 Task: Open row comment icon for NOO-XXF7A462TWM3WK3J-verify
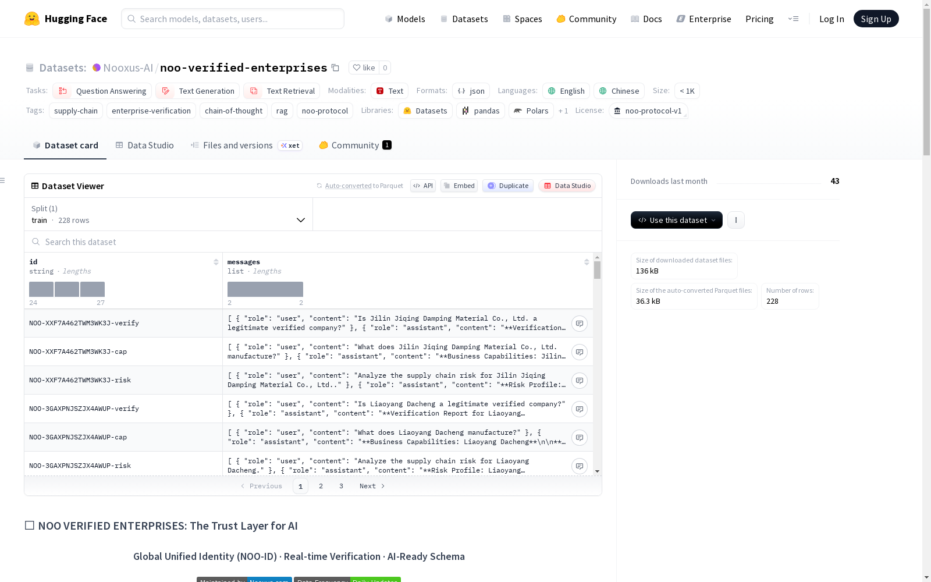point(580,324)
